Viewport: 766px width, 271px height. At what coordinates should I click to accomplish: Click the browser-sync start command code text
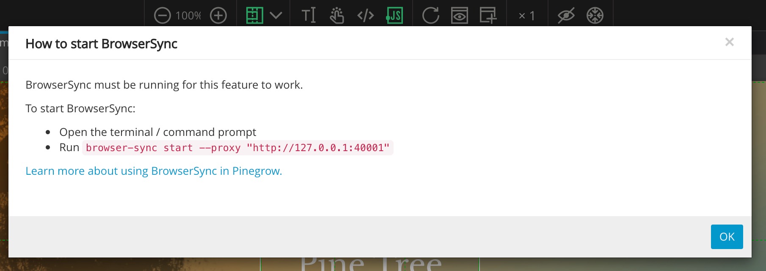click(x=237, y=148)
